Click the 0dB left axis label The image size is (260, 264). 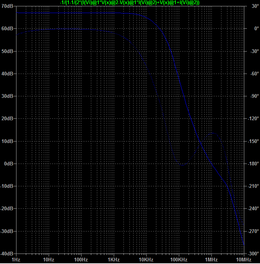tap(9, 164)
